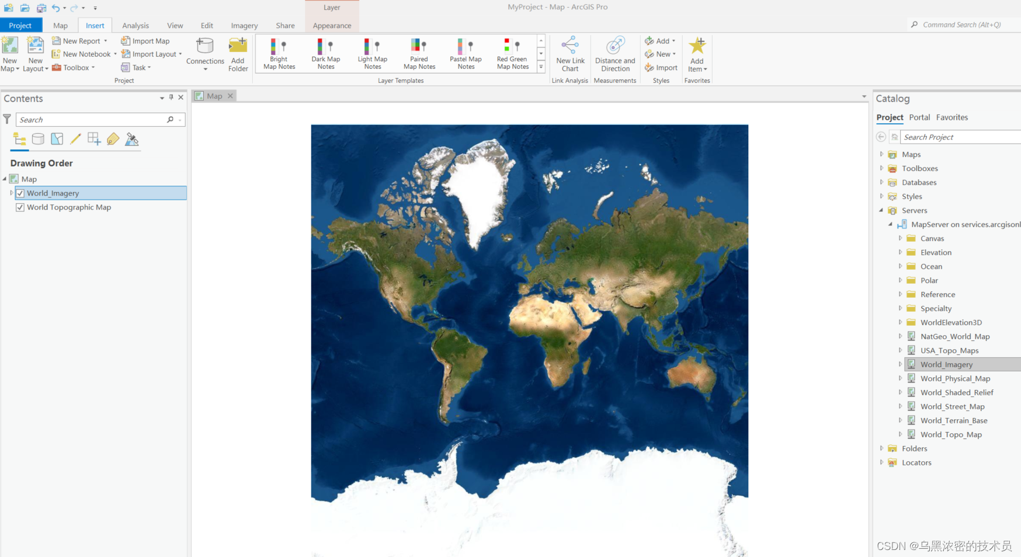
Task: Click Import styles button
Action: (661, 68)
